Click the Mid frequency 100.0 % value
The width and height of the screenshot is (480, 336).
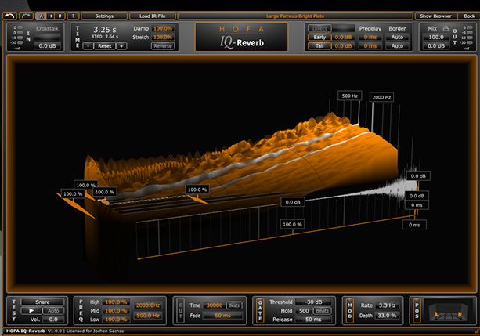[116, 311]
